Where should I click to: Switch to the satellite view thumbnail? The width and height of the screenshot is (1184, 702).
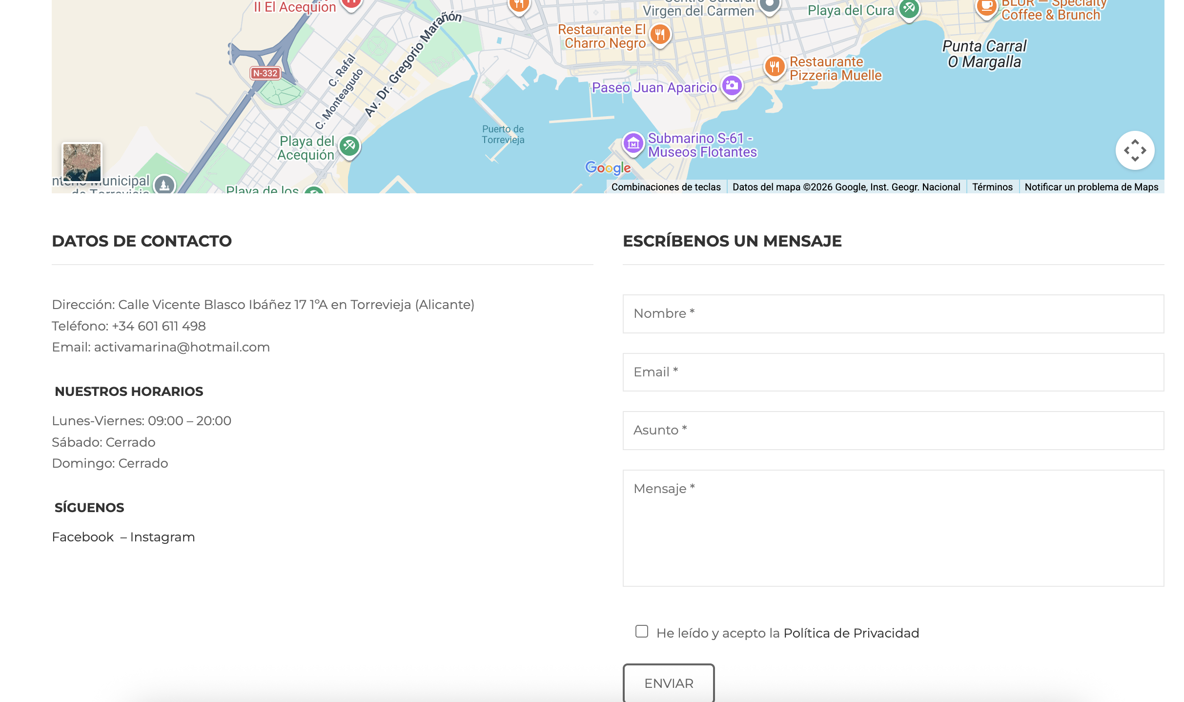[82, 162]
